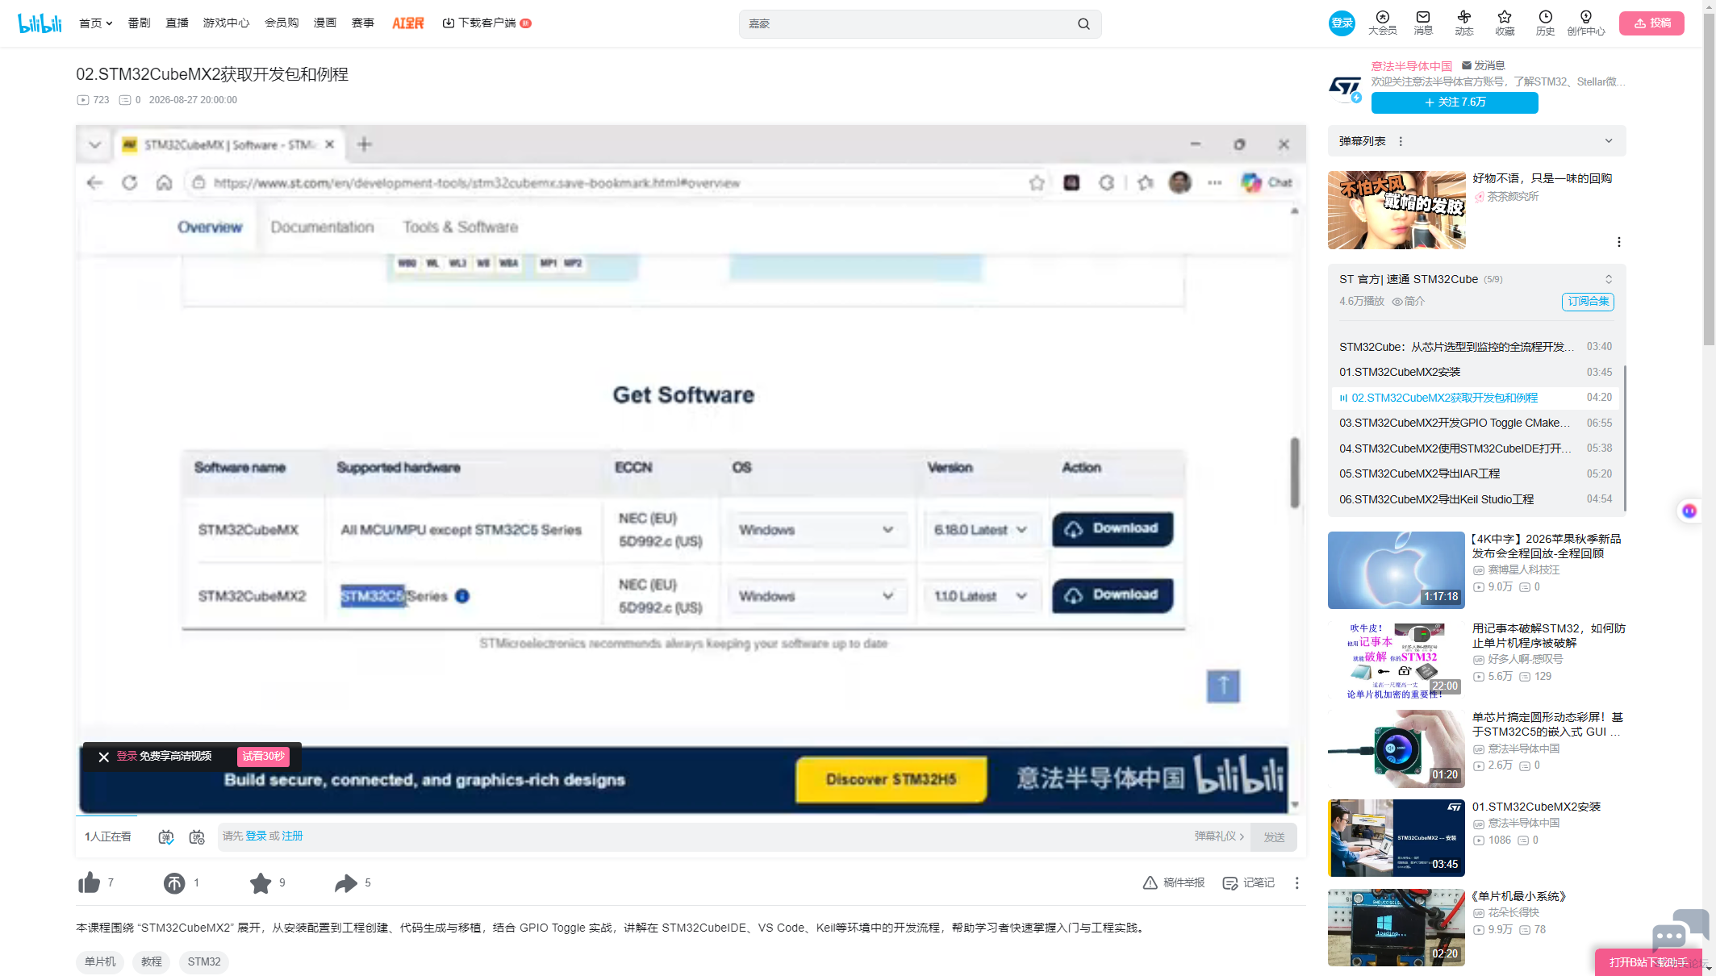Open the 收藏 favorites icon

(x=1505, y=23)
